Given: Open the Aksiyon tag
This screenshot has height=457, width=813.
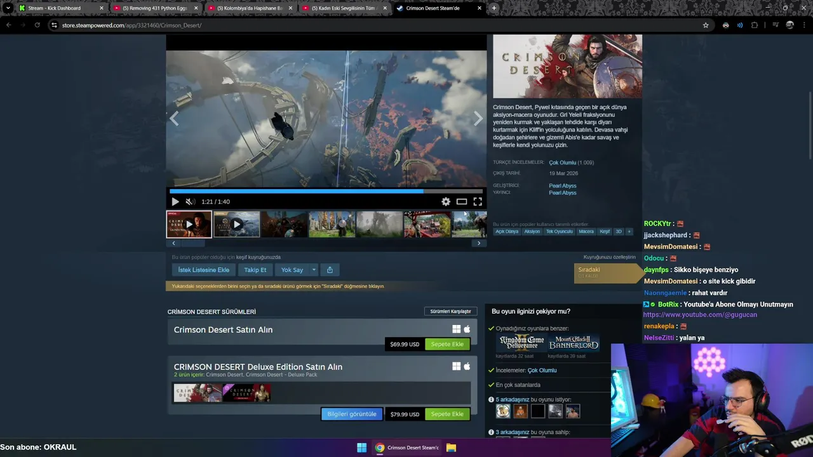Looking at the screenshot, I should click(532, 232).
